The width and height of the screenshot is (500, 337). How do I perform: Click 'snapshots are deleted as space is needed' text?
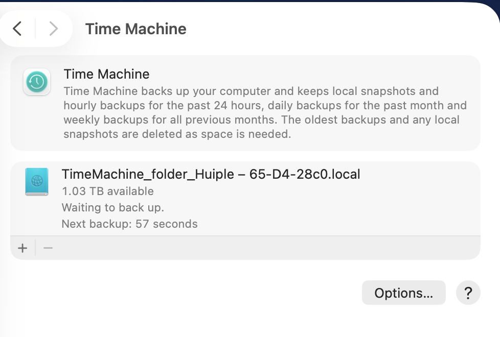[x=177, y=134]
